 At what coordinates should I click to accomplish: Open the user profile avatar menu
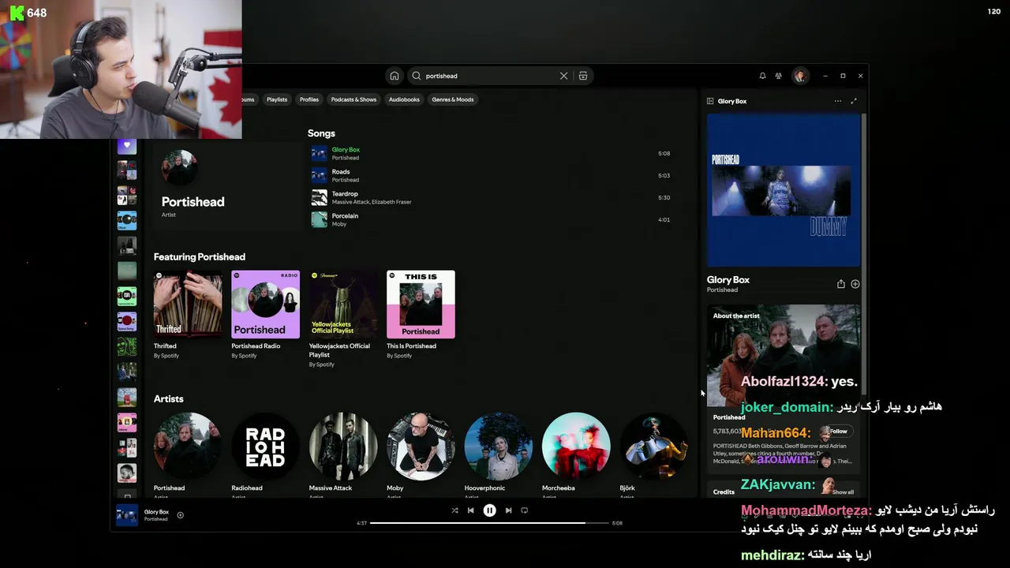pos(800,76)
